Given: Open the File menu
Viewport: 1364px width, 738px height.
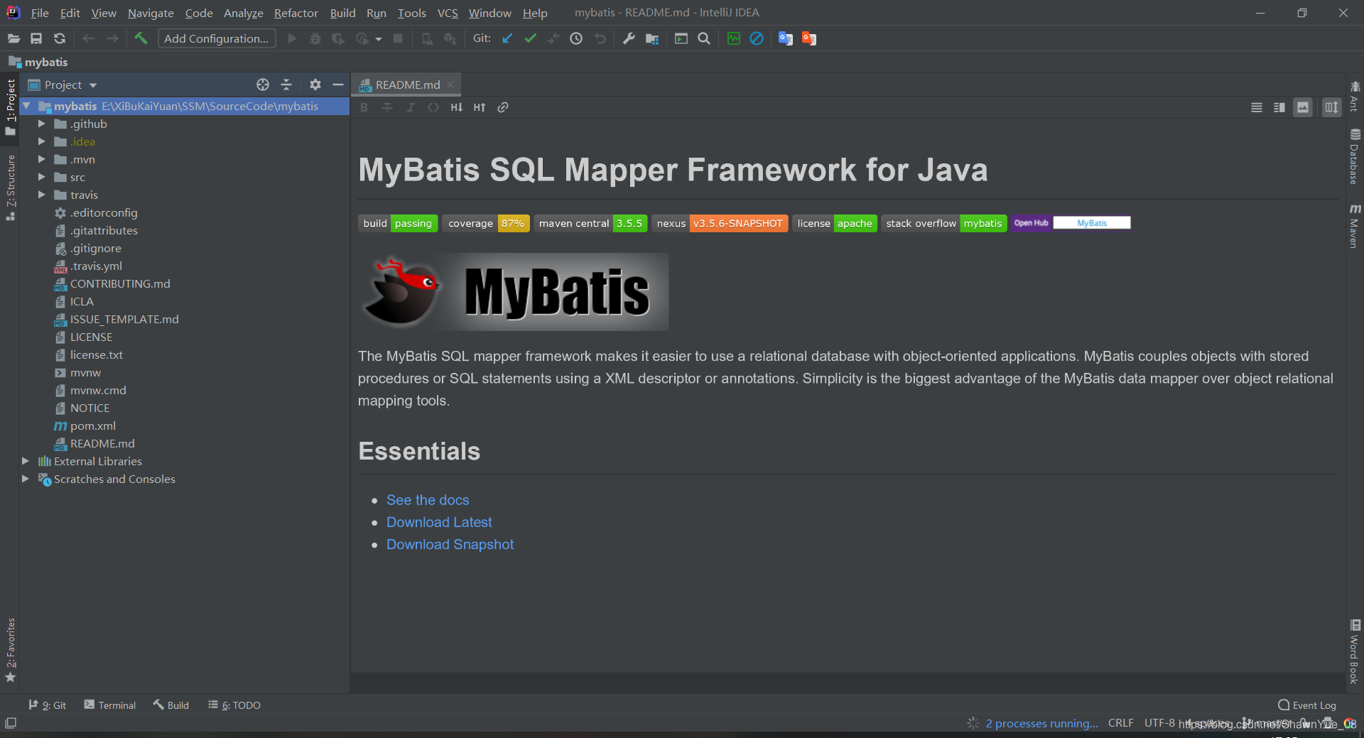Looking at the screenshot, I should 40,13.
